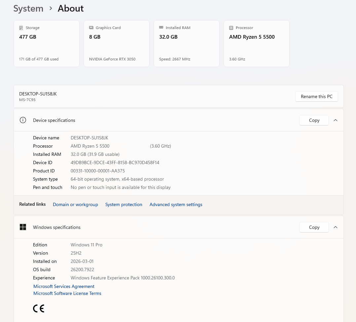Screen dimensions: 356x322
Task: Go back to System breadcrumb
Action: point(28,9)
